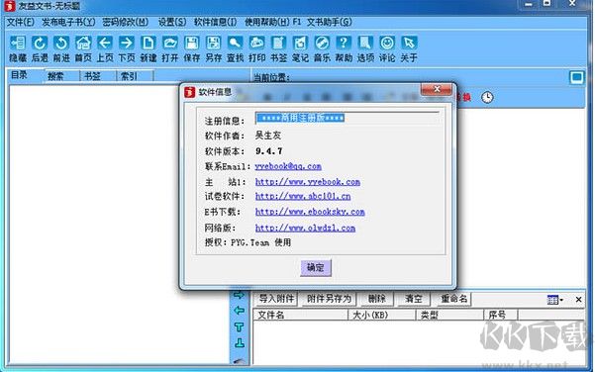The width and height of the screenshot is (595, 372).
Task: Open the 密码修改(M) menu
Action: (125, 22)
